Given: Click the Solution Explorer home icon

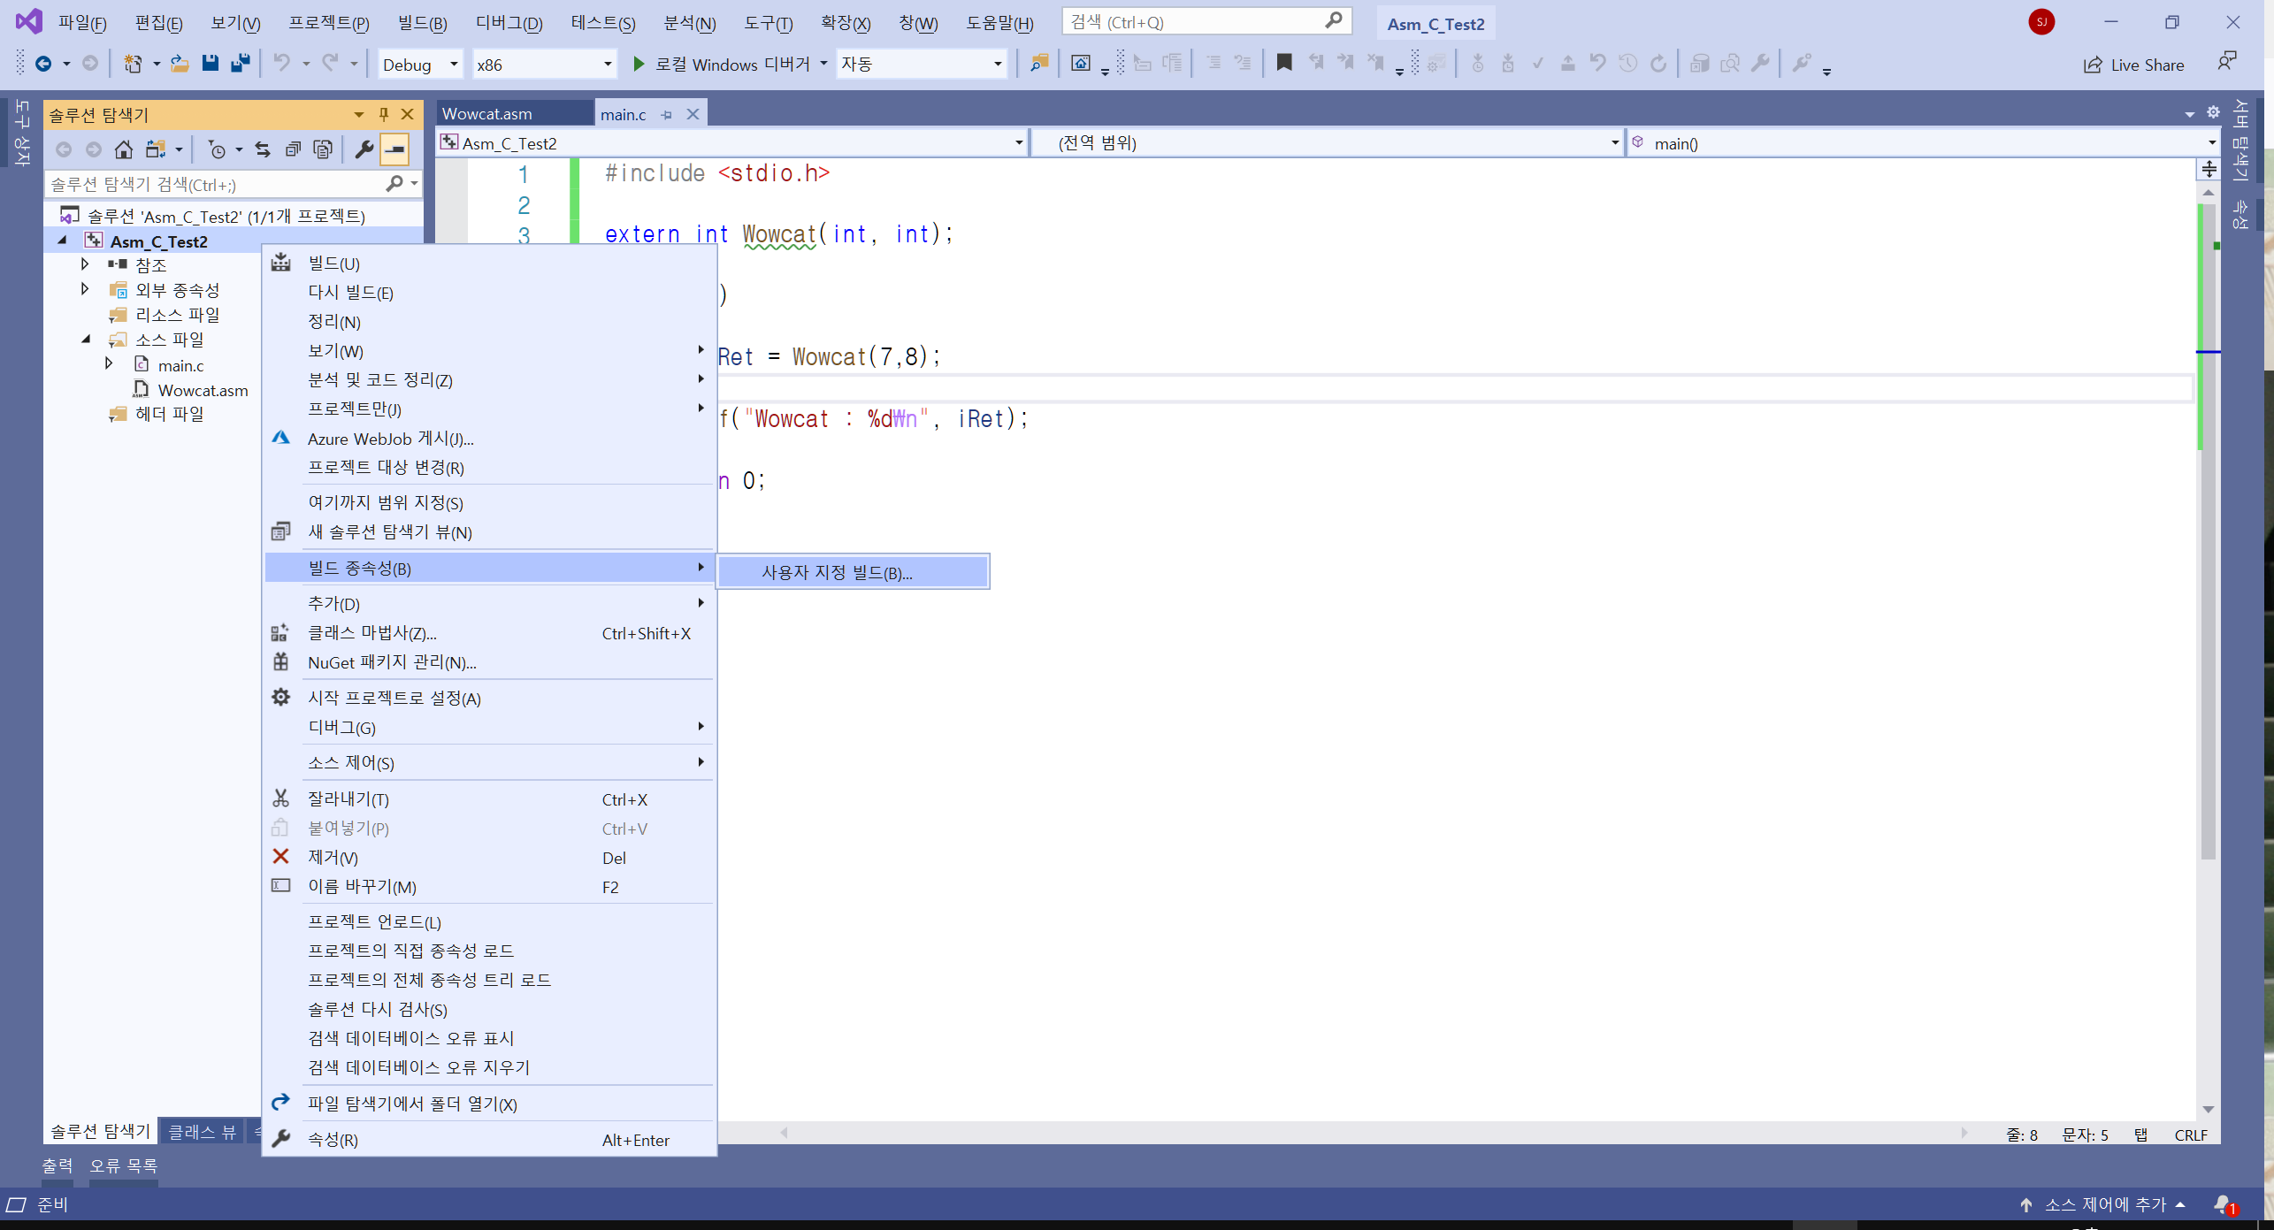Looking at the screenshot, I should click(124, 149).
